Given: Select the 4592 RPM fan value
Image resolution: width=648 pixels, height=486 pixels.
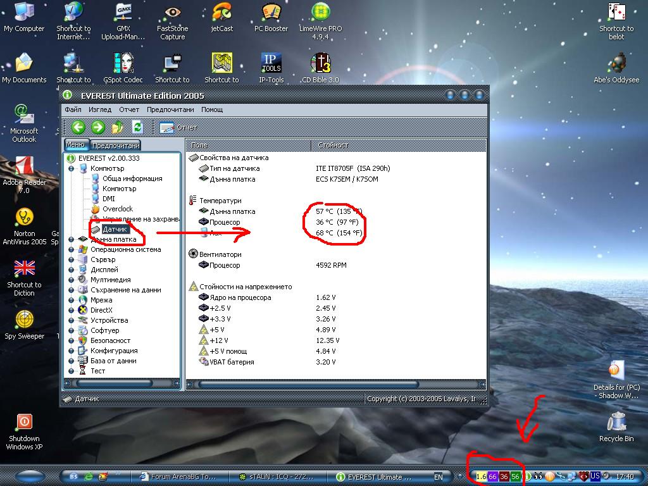Looking at the screenshot, I should [331, 265].
